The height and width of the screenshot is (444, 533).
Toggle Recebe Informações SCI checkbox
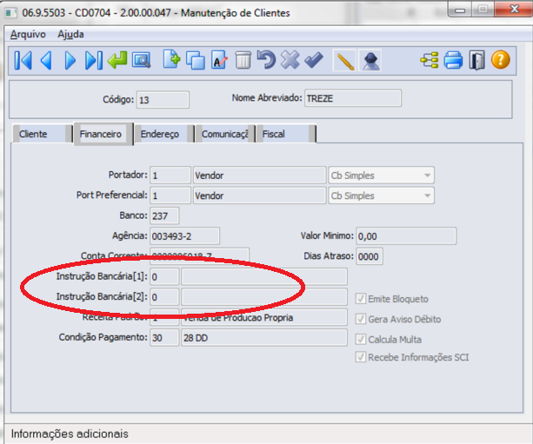tap(360, 357)
